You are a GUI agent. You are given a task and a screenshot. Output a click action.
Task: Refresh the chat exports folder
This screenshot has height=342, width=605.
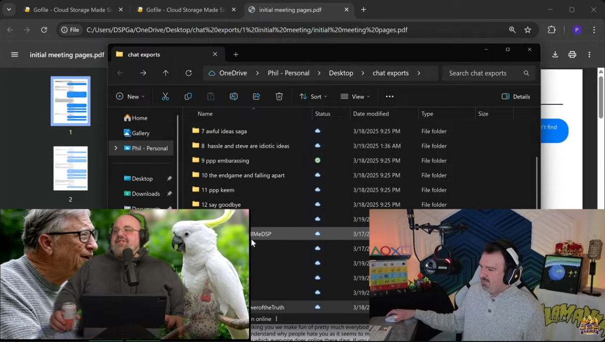pyautogui.click(x=189, y=73)
